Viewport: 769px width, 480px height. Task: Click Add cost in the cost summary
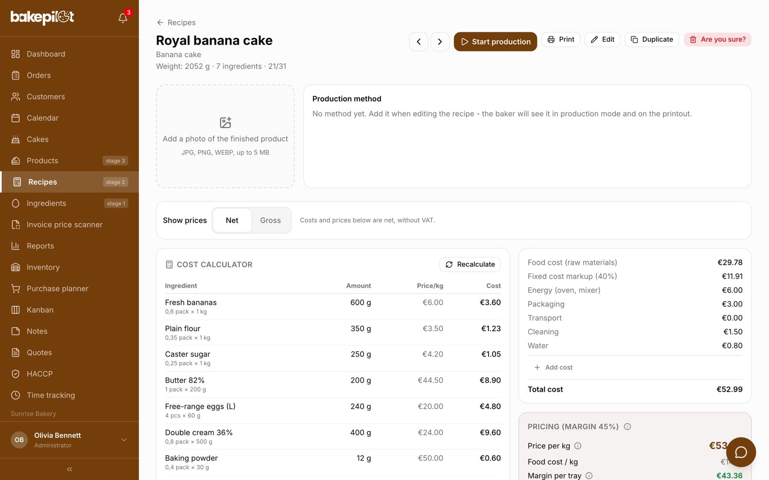[x=553, y=367]
